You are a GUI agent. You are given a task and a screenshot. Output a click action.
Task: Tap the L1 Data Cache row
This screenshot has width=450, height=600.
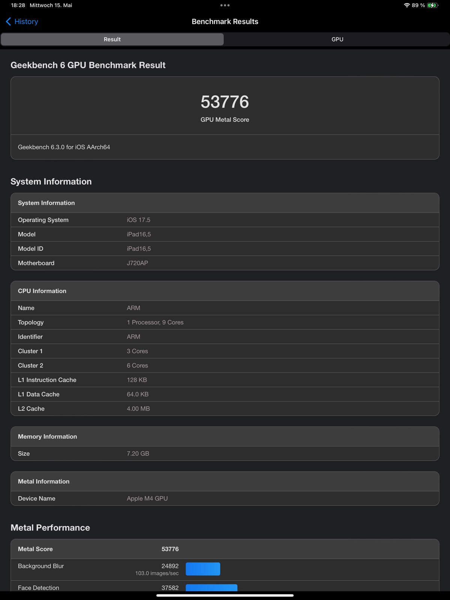pyautogui.click(x=225, y=394)
